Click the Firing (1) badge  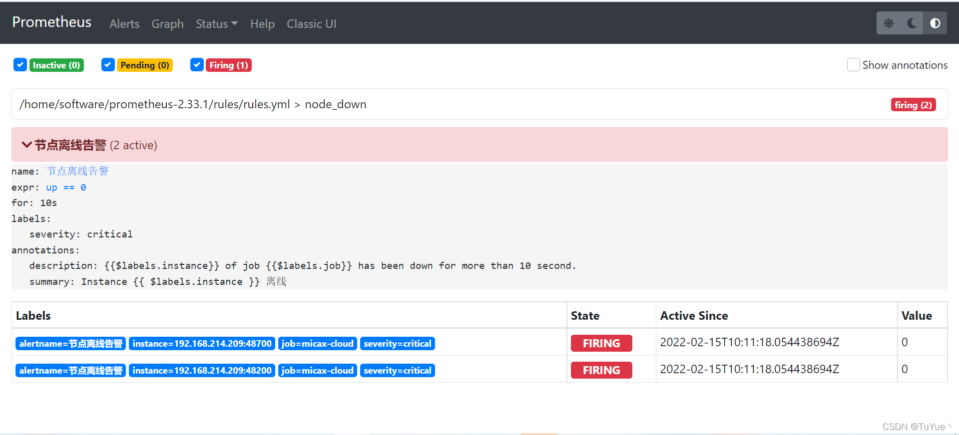click(x=229, y=65)
